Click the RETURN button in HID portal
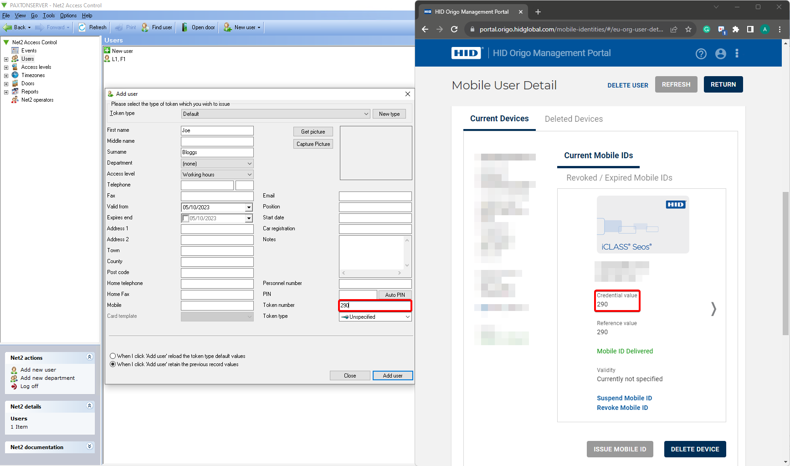 [x=723, y=84]
